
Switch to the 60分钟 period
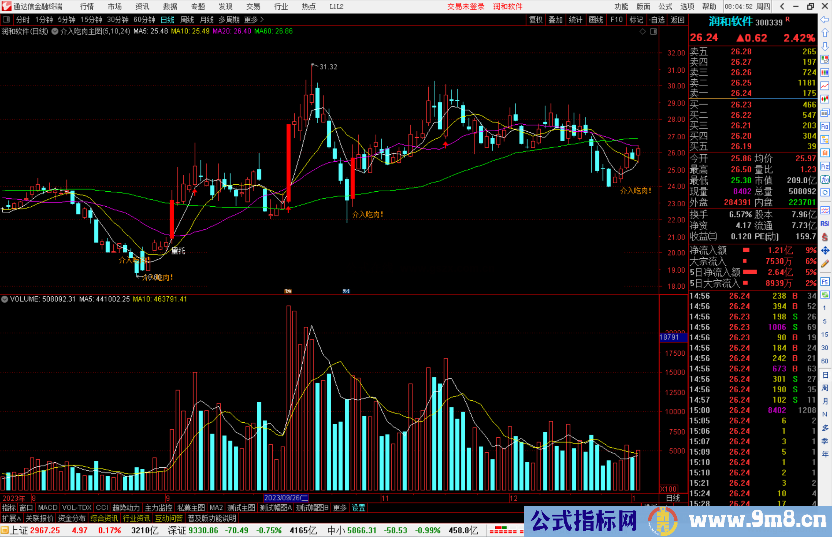pos(144,20)
